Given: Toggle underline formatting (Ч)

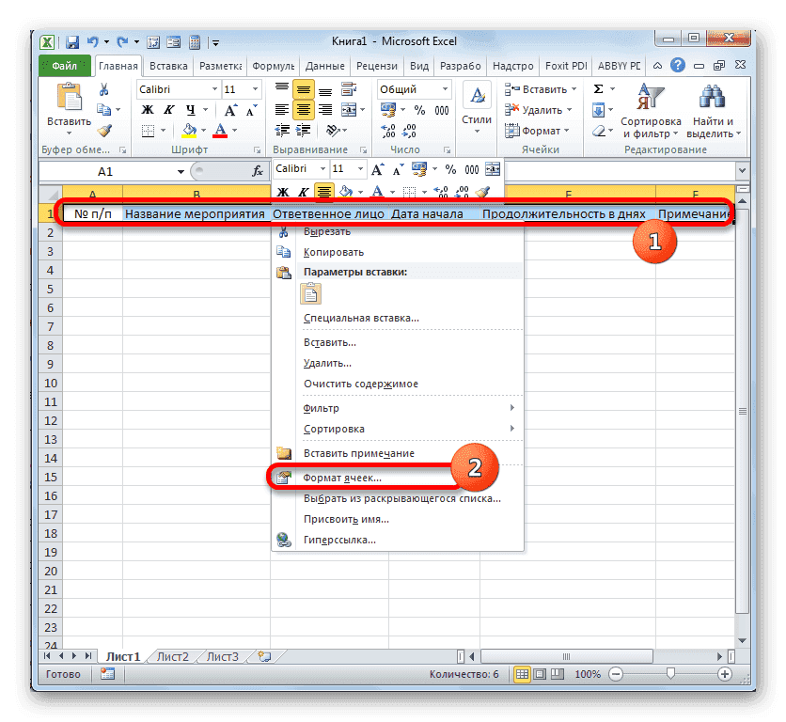Looking at the screenshot, I should [192, 111].
